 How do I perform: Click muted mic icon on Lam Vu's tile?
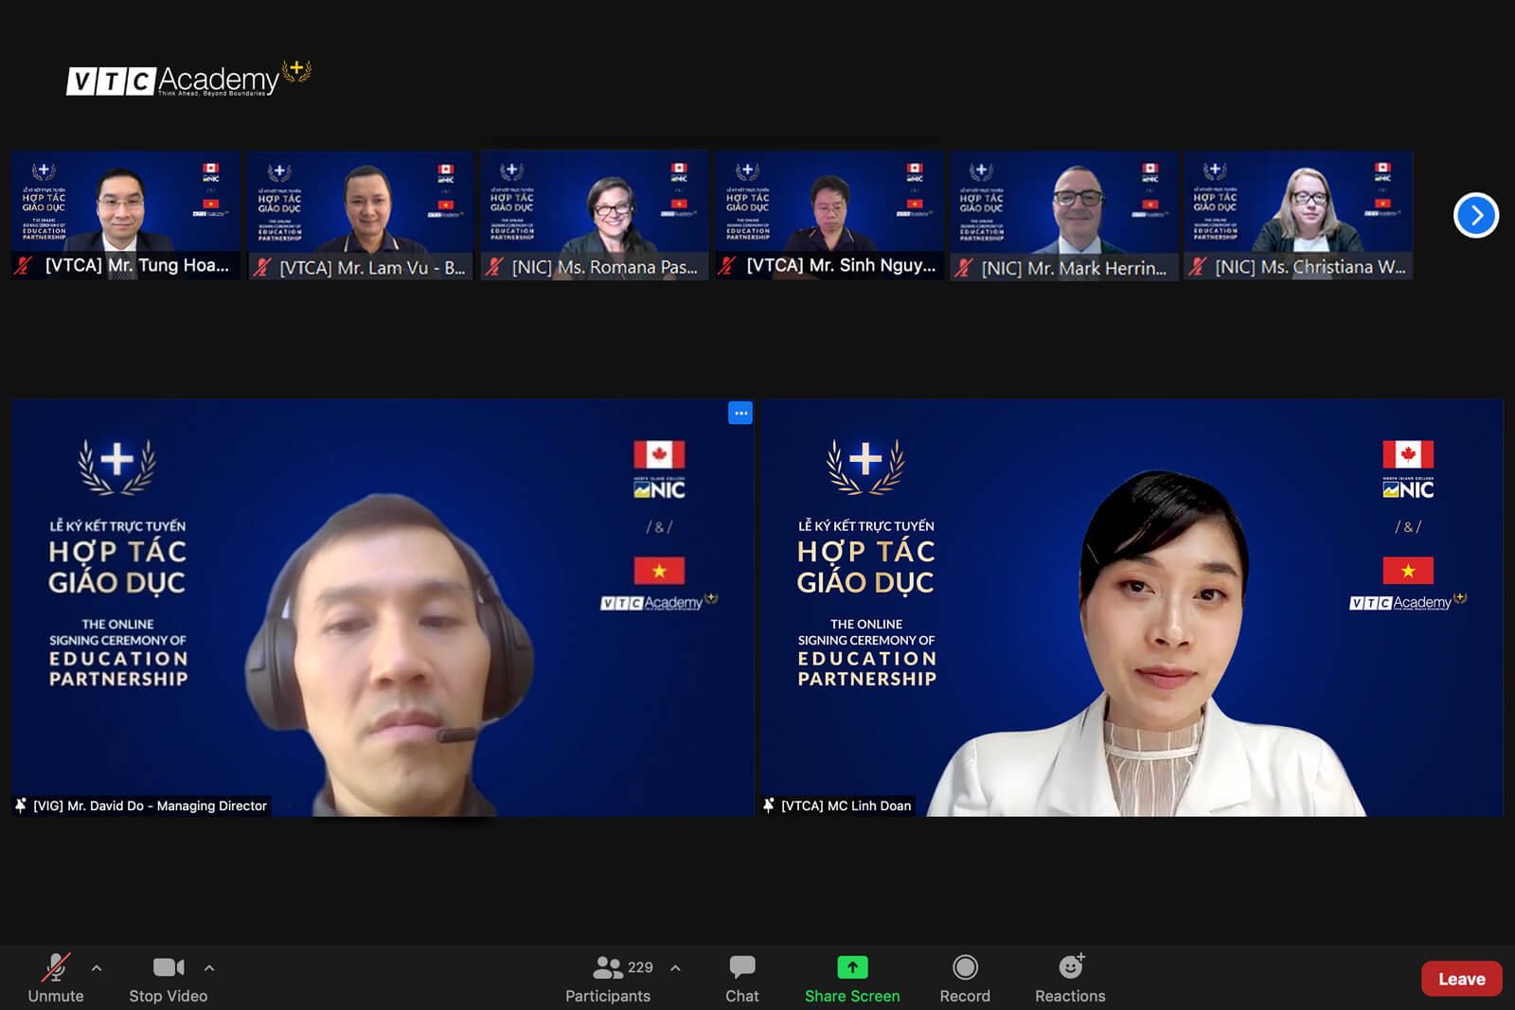click(262, 268)
